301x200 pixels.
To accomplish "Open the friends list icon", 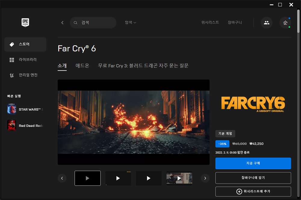I will pyautogui.click(x=266, y=23).
